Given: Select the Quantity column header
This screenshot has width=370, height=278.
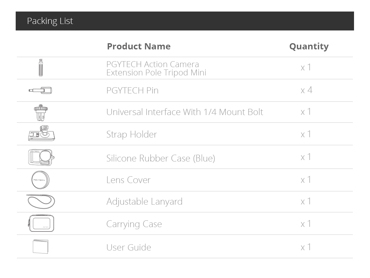Looking at the screenshot, I should point(309,46).
